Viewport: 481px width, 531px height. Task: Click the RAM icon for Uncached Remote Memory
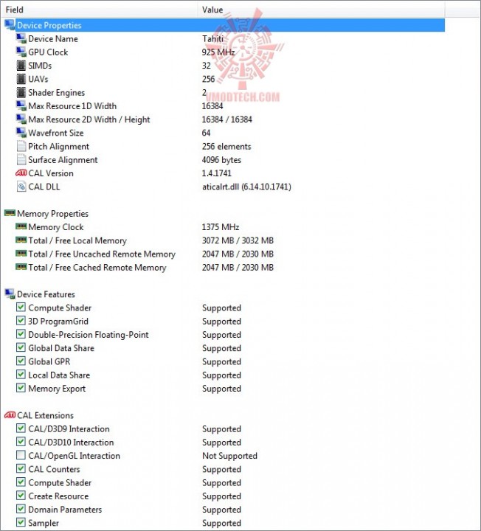21,253
